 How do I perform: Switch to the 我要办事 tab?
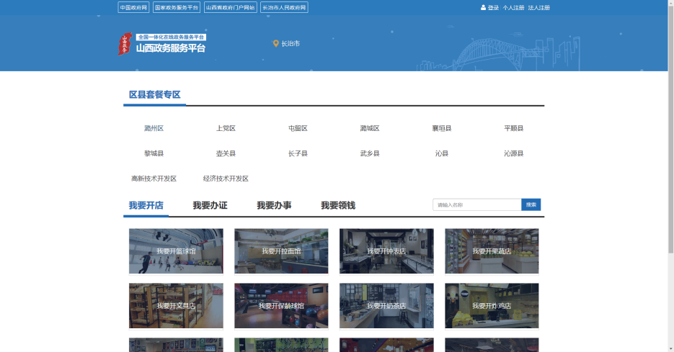(x=274, y=206)
